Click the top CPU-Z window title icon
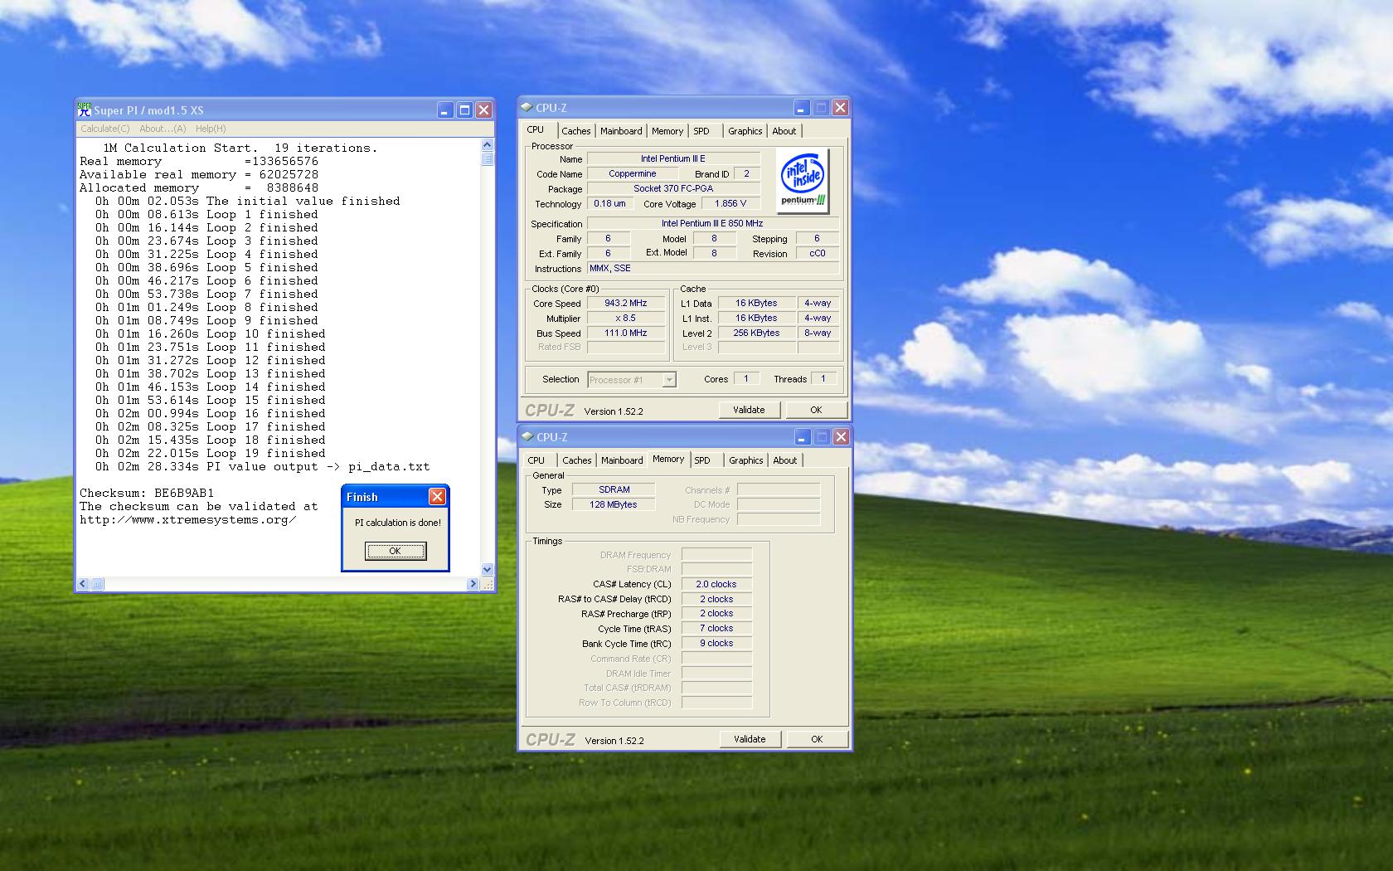This screenshot has height=871, width=1393. (x=527, y=108)
